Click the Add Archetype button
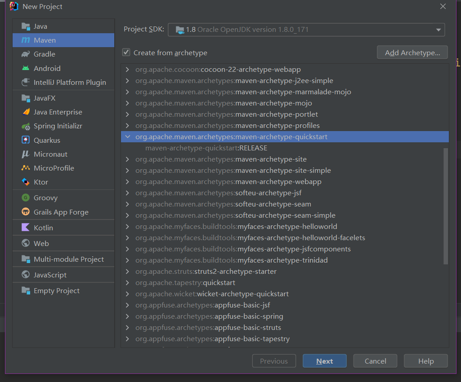This screenshot has width=461, height=382. click(412, 53)
